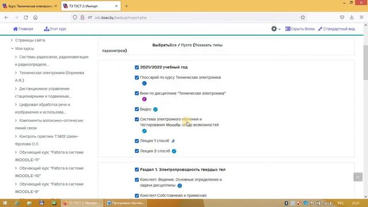Expand Дистанционное управление стационарными course
This screenshot has width=368, height=207.
pyautogui.click(x=16, y=89)
